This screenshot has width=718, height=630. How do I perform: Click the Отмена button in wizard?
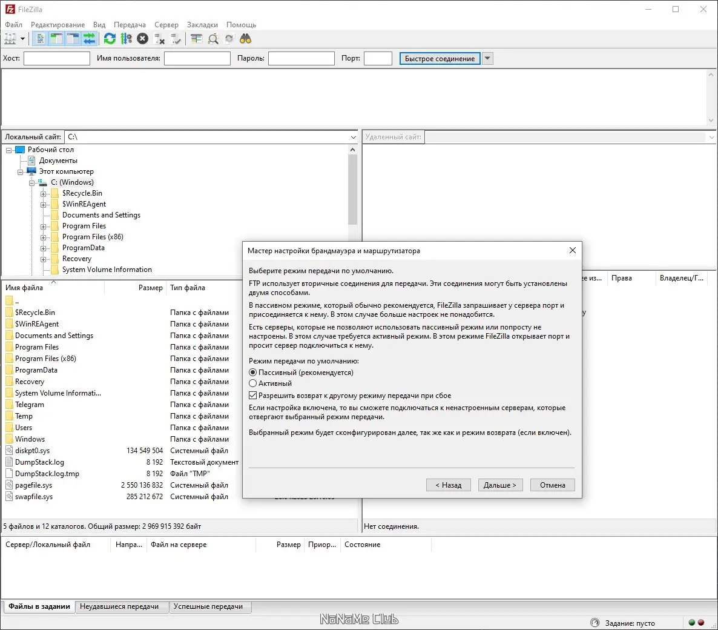[553, 485]
